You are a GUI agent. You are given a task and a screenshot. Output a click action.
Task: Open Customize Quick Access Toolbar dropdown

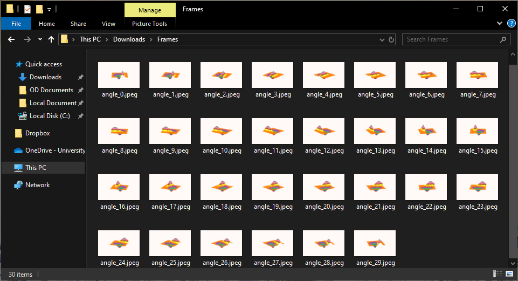(49, 10)
